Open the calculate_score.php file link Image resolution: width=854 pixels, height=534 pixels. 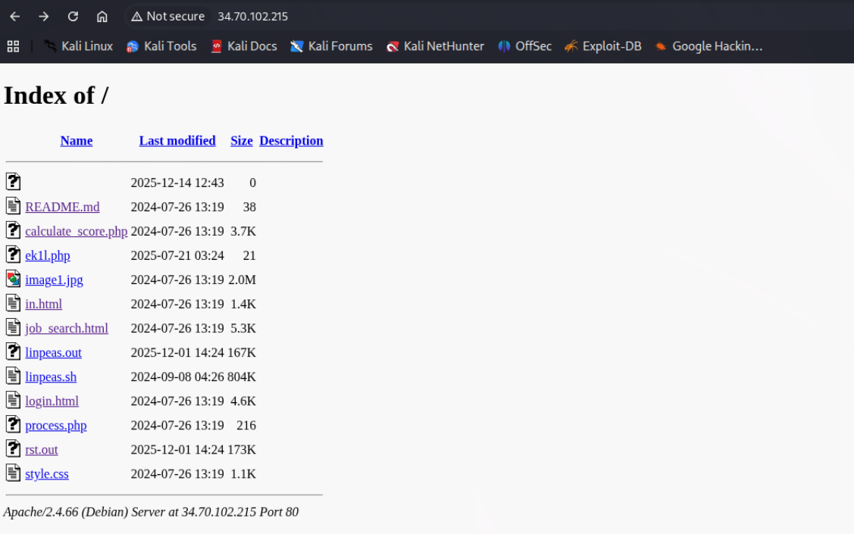[76, 232]
